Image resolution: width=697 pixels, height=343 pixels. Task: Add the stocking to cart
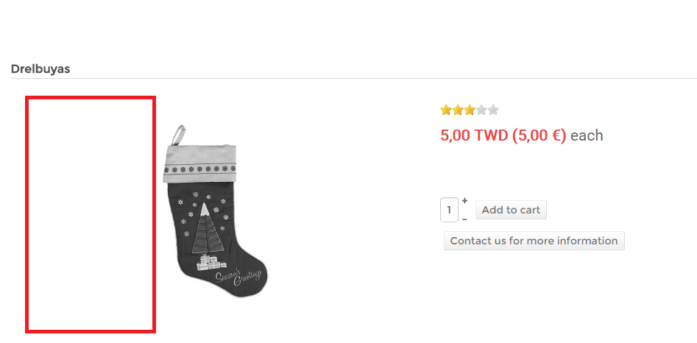coord(511,210)
